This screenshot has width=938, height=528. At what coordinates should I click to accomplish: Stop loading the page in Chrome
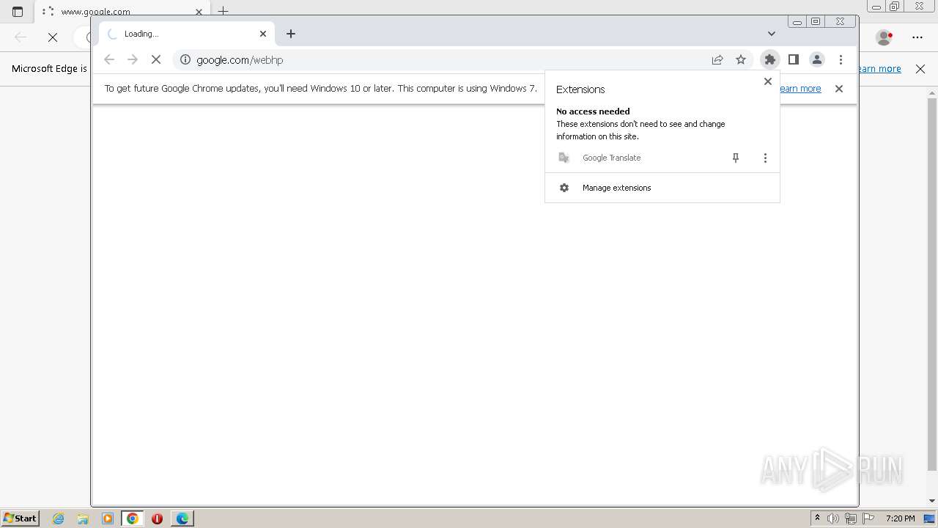(155, 59)
